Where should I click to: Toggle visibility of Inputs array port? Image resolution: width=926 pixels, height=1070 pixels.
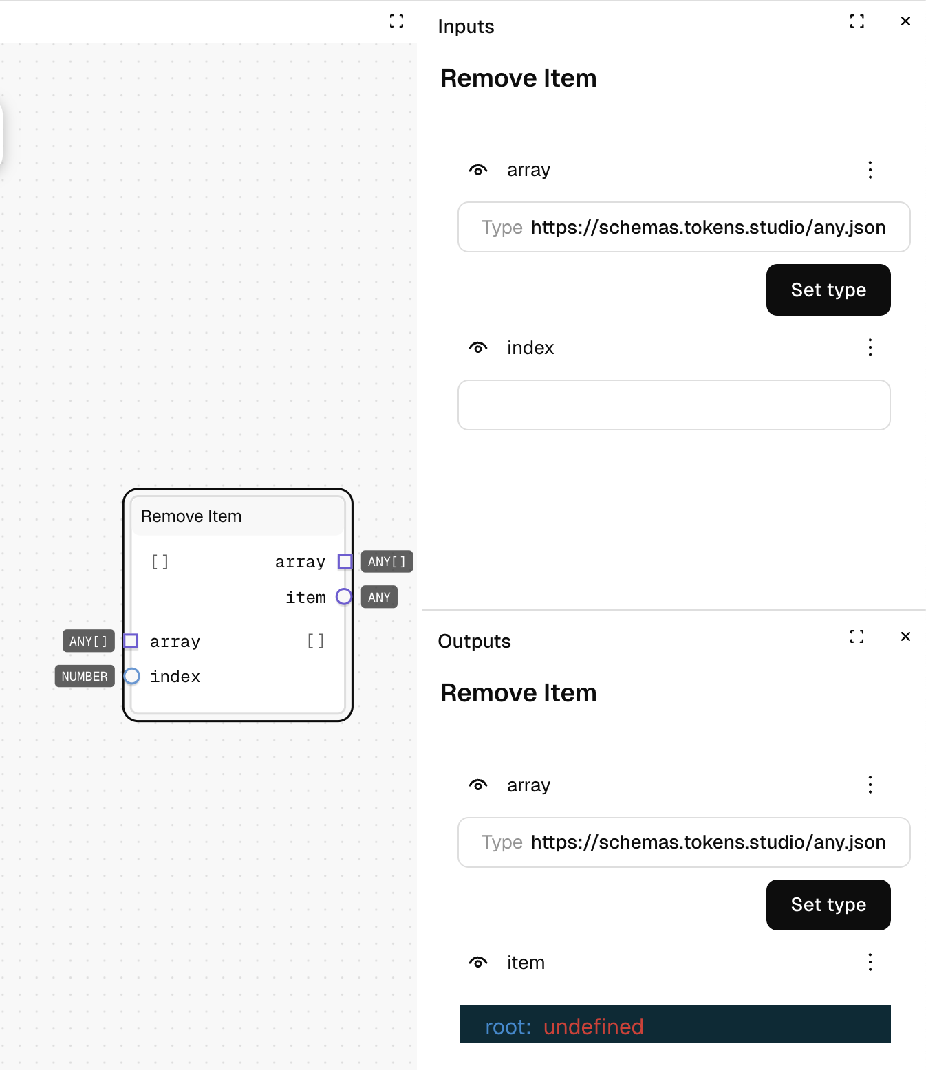tap(478, 170)
